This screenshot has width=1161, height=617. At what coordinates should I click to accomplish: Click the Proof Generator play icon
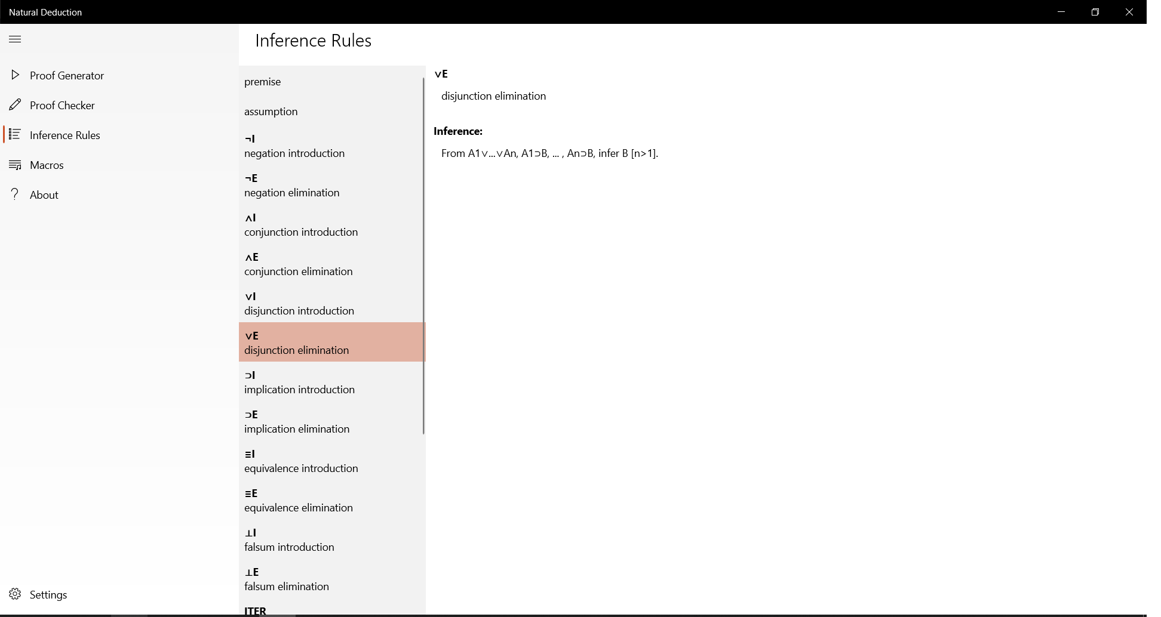click(x=15, y=75)
